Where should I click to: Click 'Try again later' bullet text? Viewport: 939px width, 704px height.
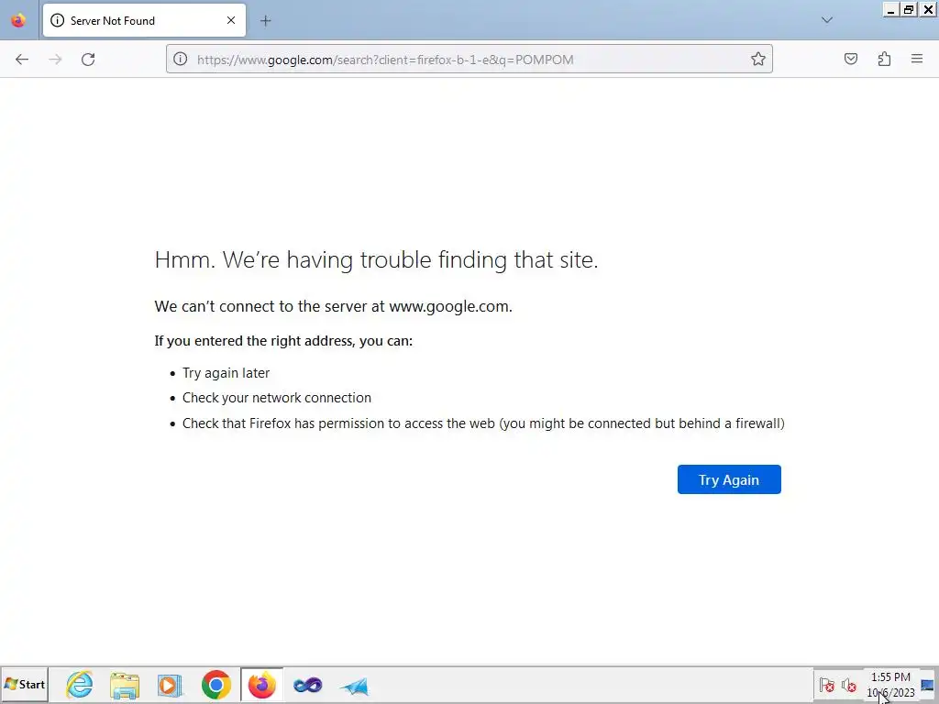point(226,373)
